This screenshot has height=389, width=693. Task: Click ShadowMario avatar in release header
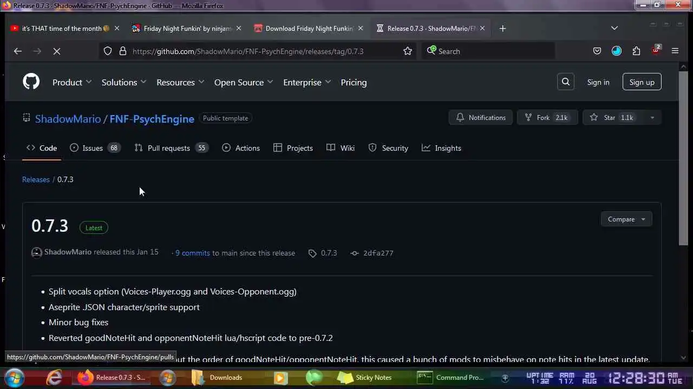pyautogui.click(x=37, y=252)
